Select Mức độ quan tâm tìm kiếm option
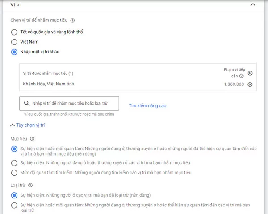 [14, 173]
